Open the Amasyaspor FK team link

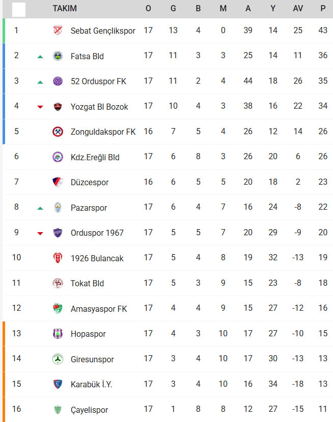[99, 309]
